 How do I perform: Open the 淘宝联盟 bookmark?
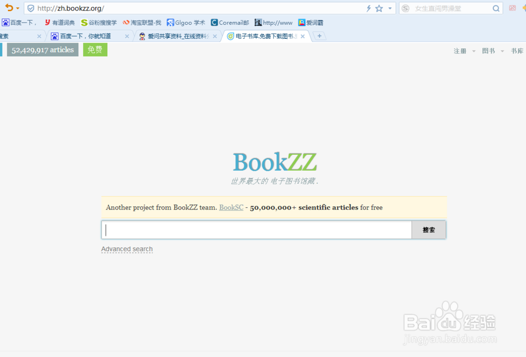142,23
